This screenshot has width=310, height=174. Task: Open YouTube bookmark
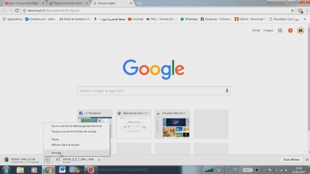click(136, 19)
